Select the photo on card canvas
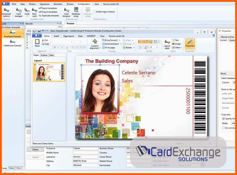The height and width of the screenshot is (175, 237). [x=100, y=90]
